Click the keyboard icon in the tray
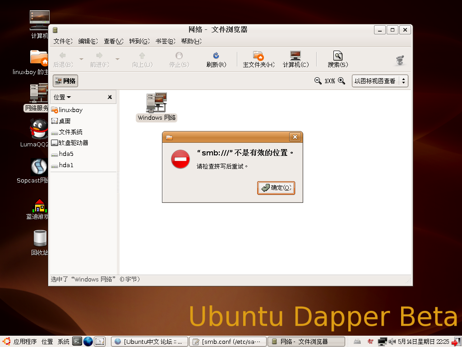 357,342
